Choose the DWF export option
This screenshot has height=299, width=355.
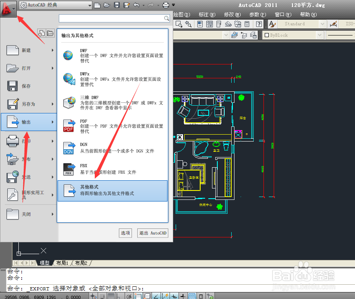pos(112,55)
